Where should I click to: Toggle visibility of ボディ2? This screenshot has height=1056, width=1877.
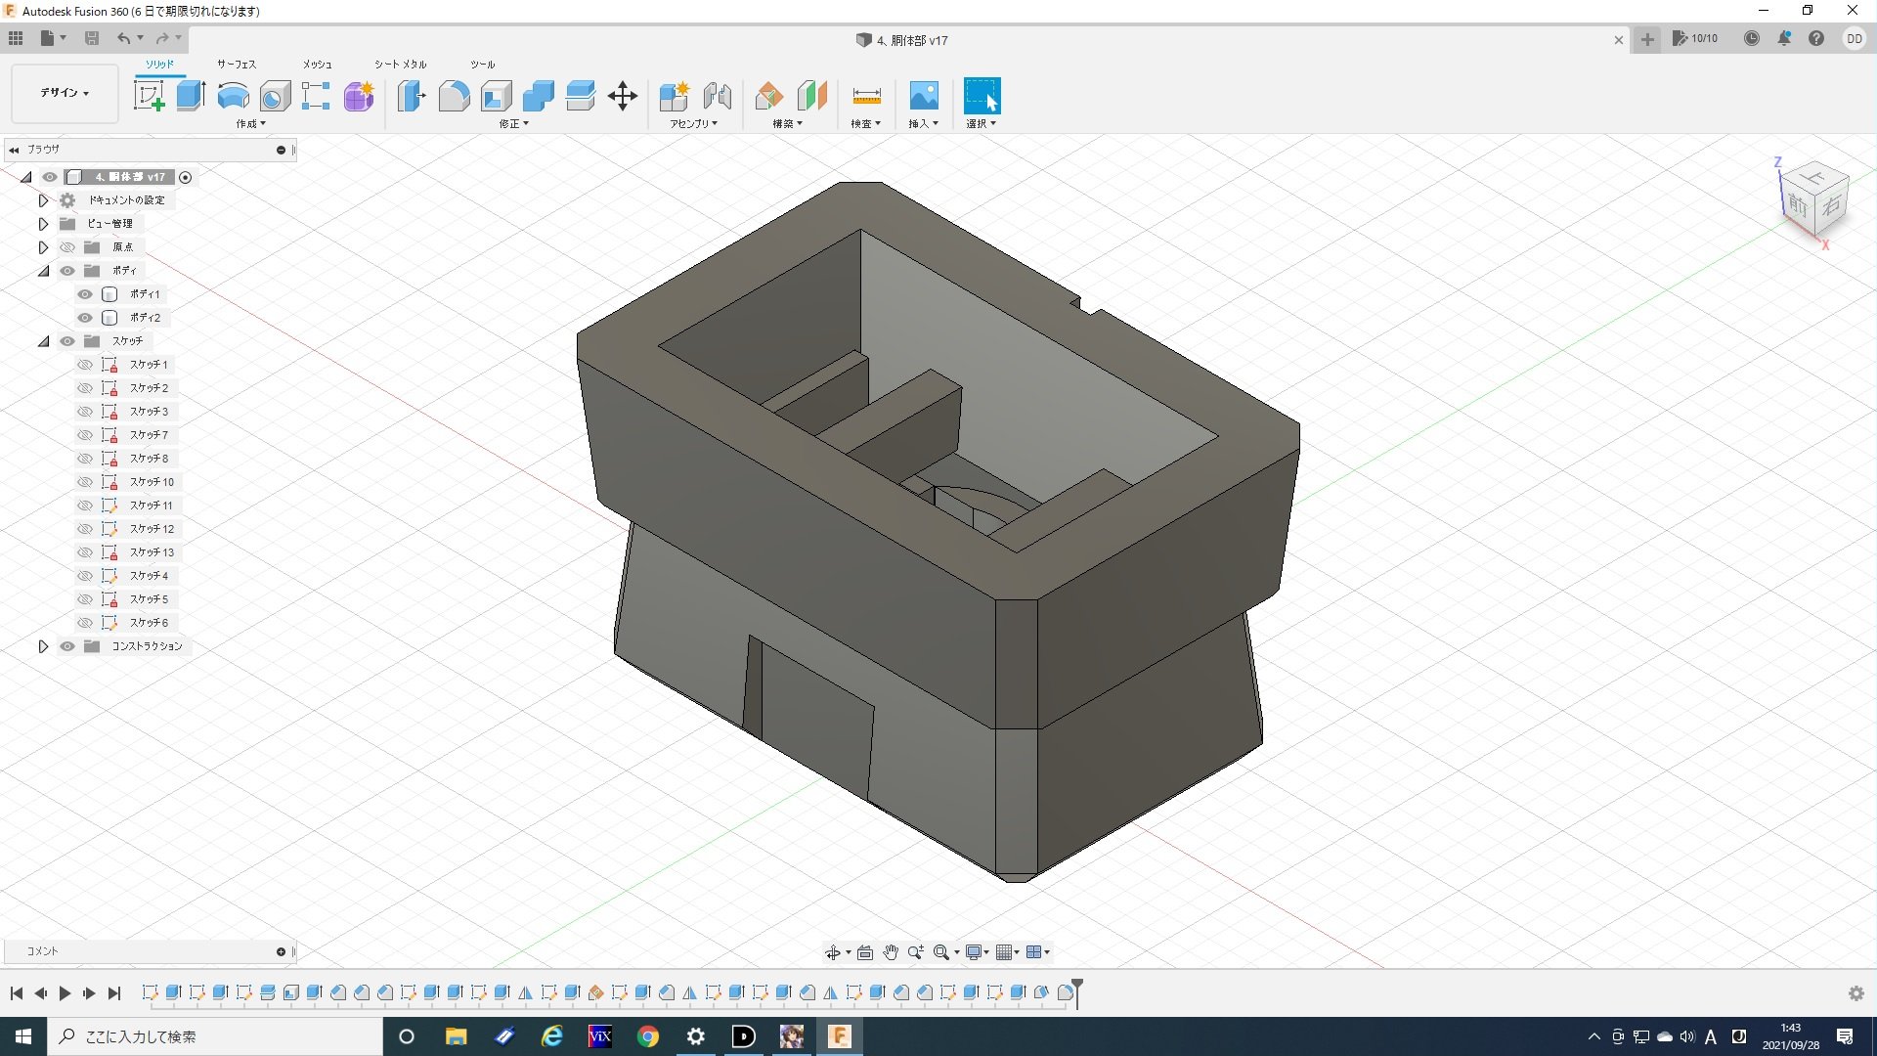85,318
